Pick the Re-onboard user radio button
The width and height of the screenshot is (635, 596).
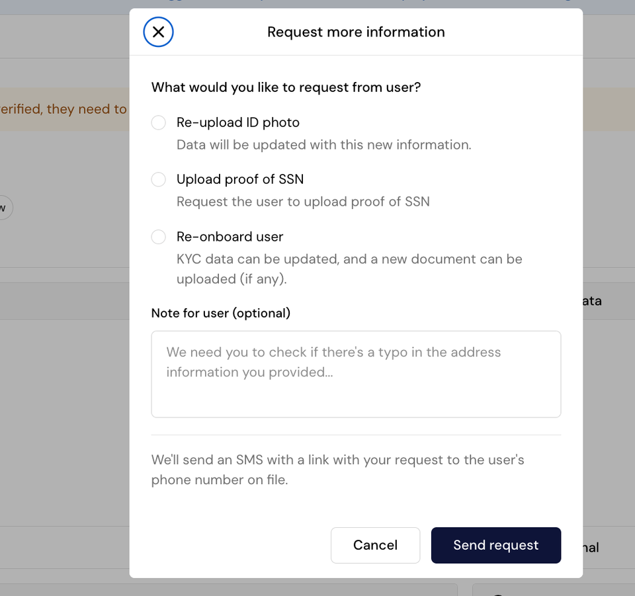[159, 237]
